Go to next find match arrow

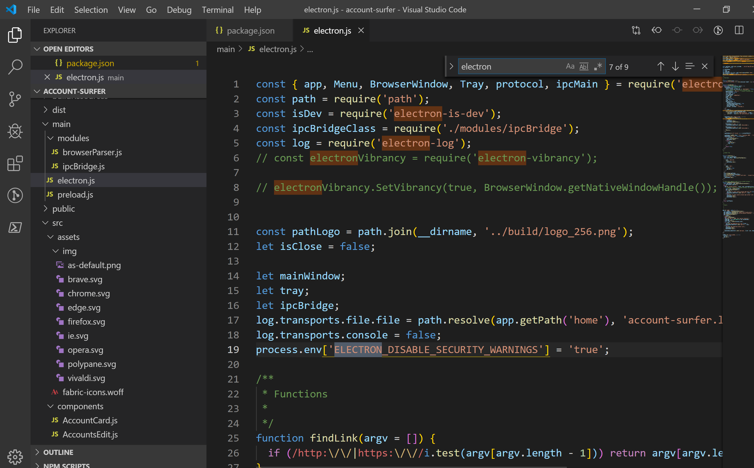(x=675, y=66)
